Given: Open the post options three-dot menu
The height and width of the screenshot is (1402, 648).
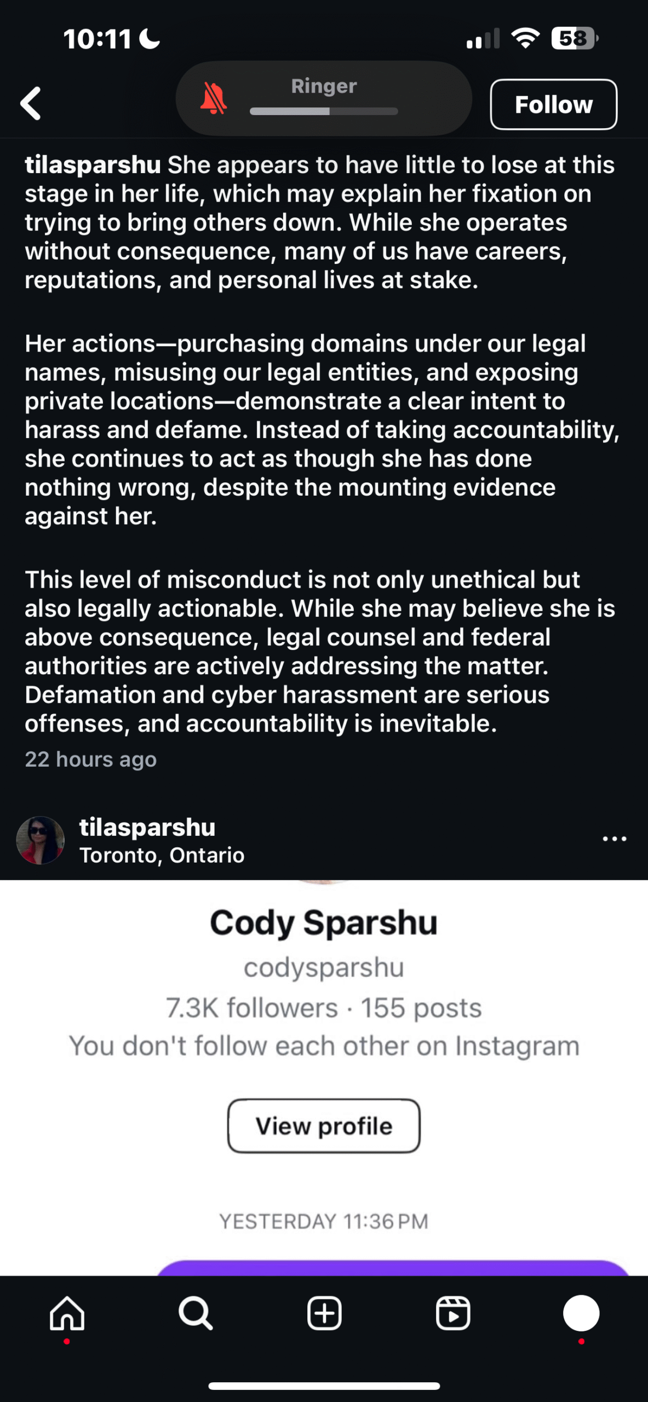Looking at the screenshot, I should click(614, 839).
